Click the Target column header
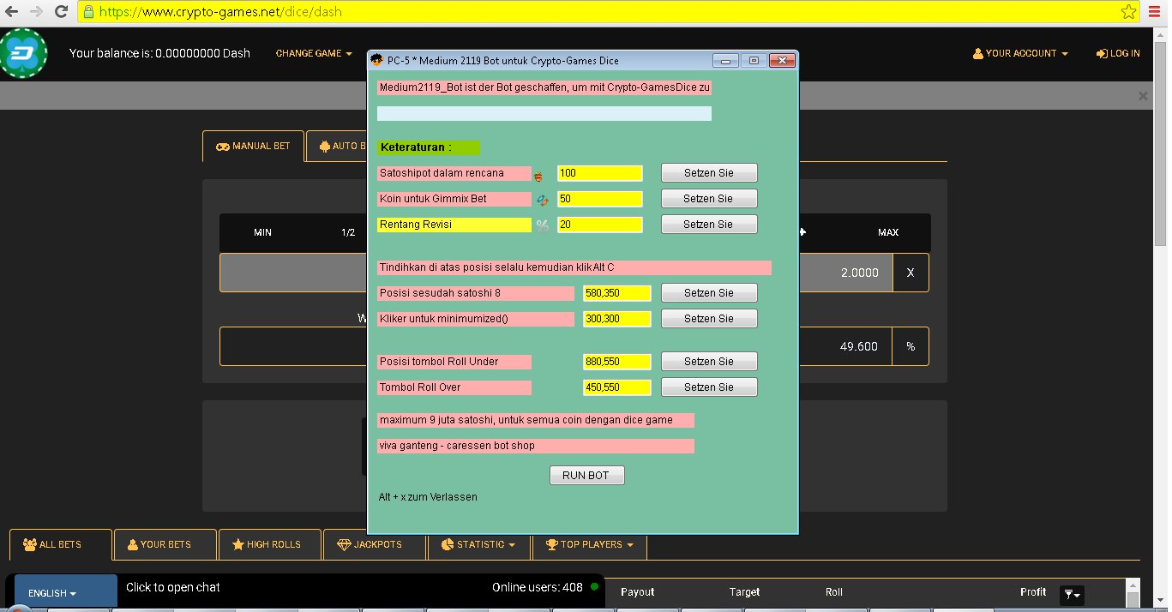The height and width of the screenshot is (612, 1172). click(x=744, y=592)
